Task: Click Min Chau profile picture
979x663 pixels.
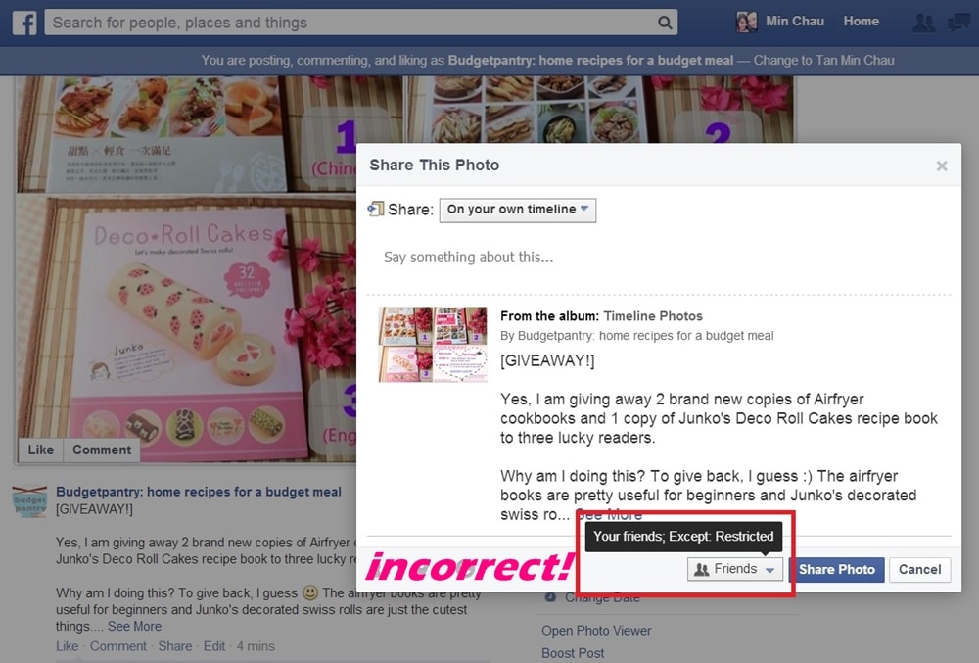Action: [746, 22]
